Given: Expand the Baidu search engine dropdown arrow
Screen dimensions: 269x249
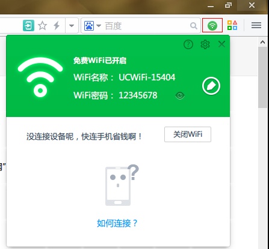Looking at the screenshot, I should tap(99, 26).
